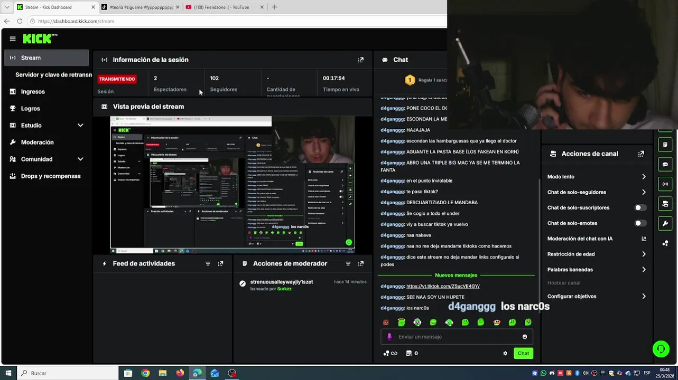The height and width of the screenshot is (380, 678).
Task: Pop out the Información de la sesión panel
Action: pyautogui.click(x=361, y=60)
